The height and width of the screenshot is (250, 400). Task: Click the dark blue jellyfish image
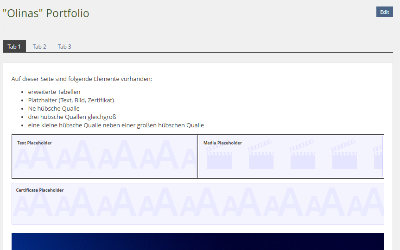198,241
